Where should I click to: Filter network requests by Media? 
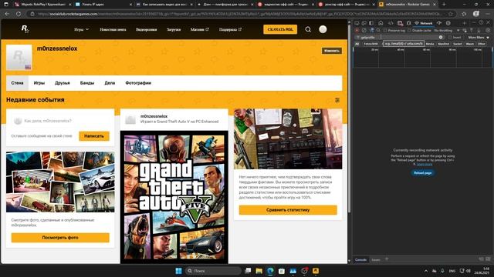pos(430,44)
